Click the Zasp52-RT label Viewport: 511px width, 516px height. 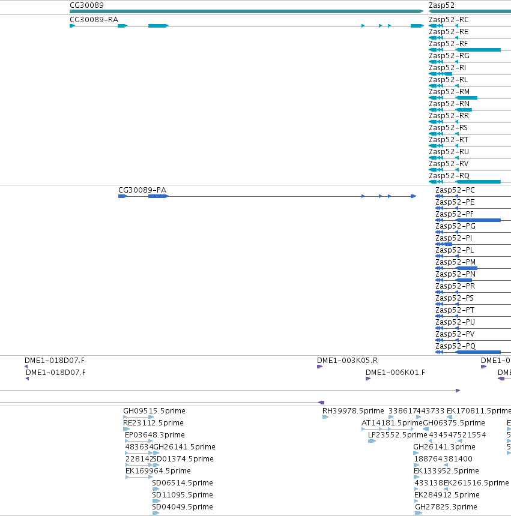[x=449, y=140]
